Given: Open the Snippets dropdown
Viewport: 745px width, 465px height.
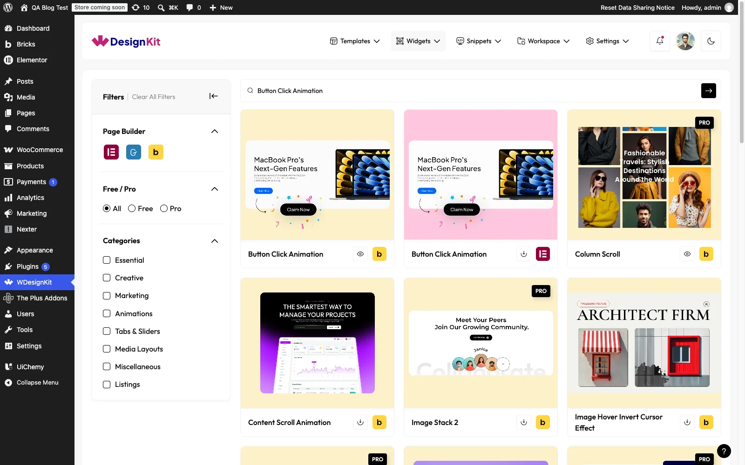Looking at the screenshot, I should click(479, 41).
